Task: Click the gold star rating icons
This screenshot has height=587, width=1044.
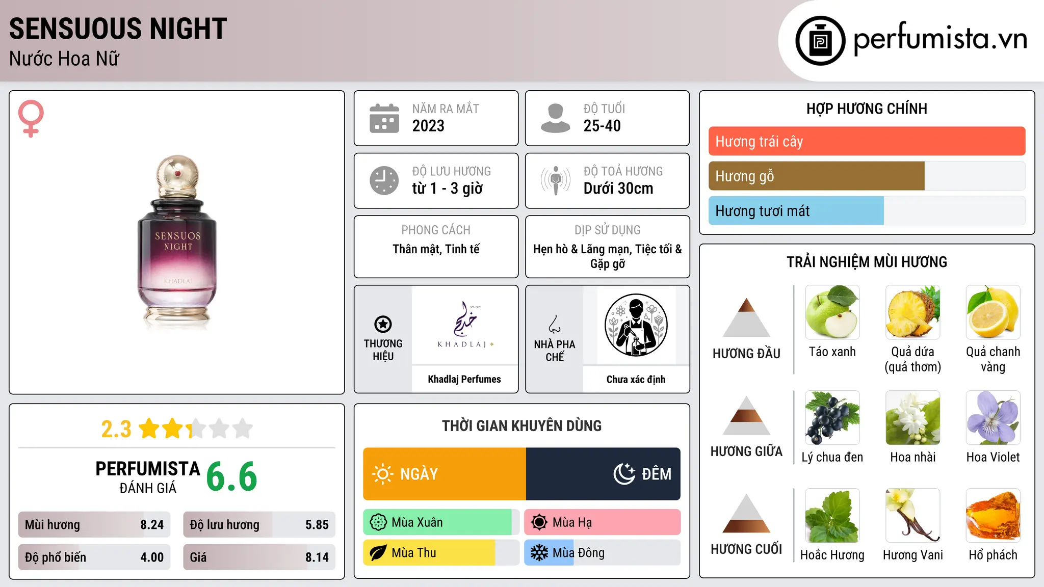Action: [x=196, y=429]
